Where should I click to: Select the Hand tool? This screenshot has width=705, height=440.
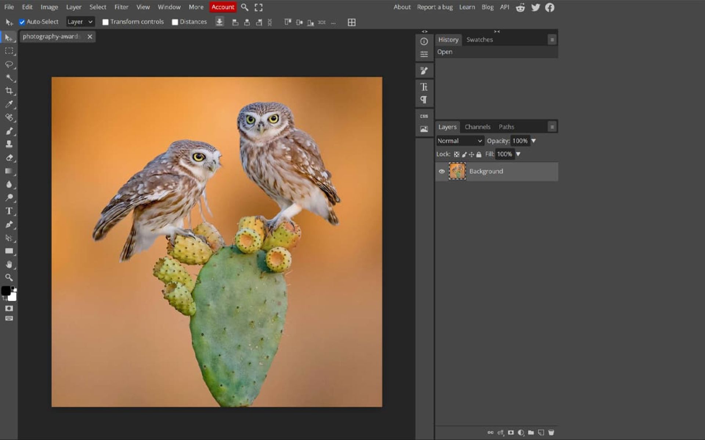tap(9, 264)
